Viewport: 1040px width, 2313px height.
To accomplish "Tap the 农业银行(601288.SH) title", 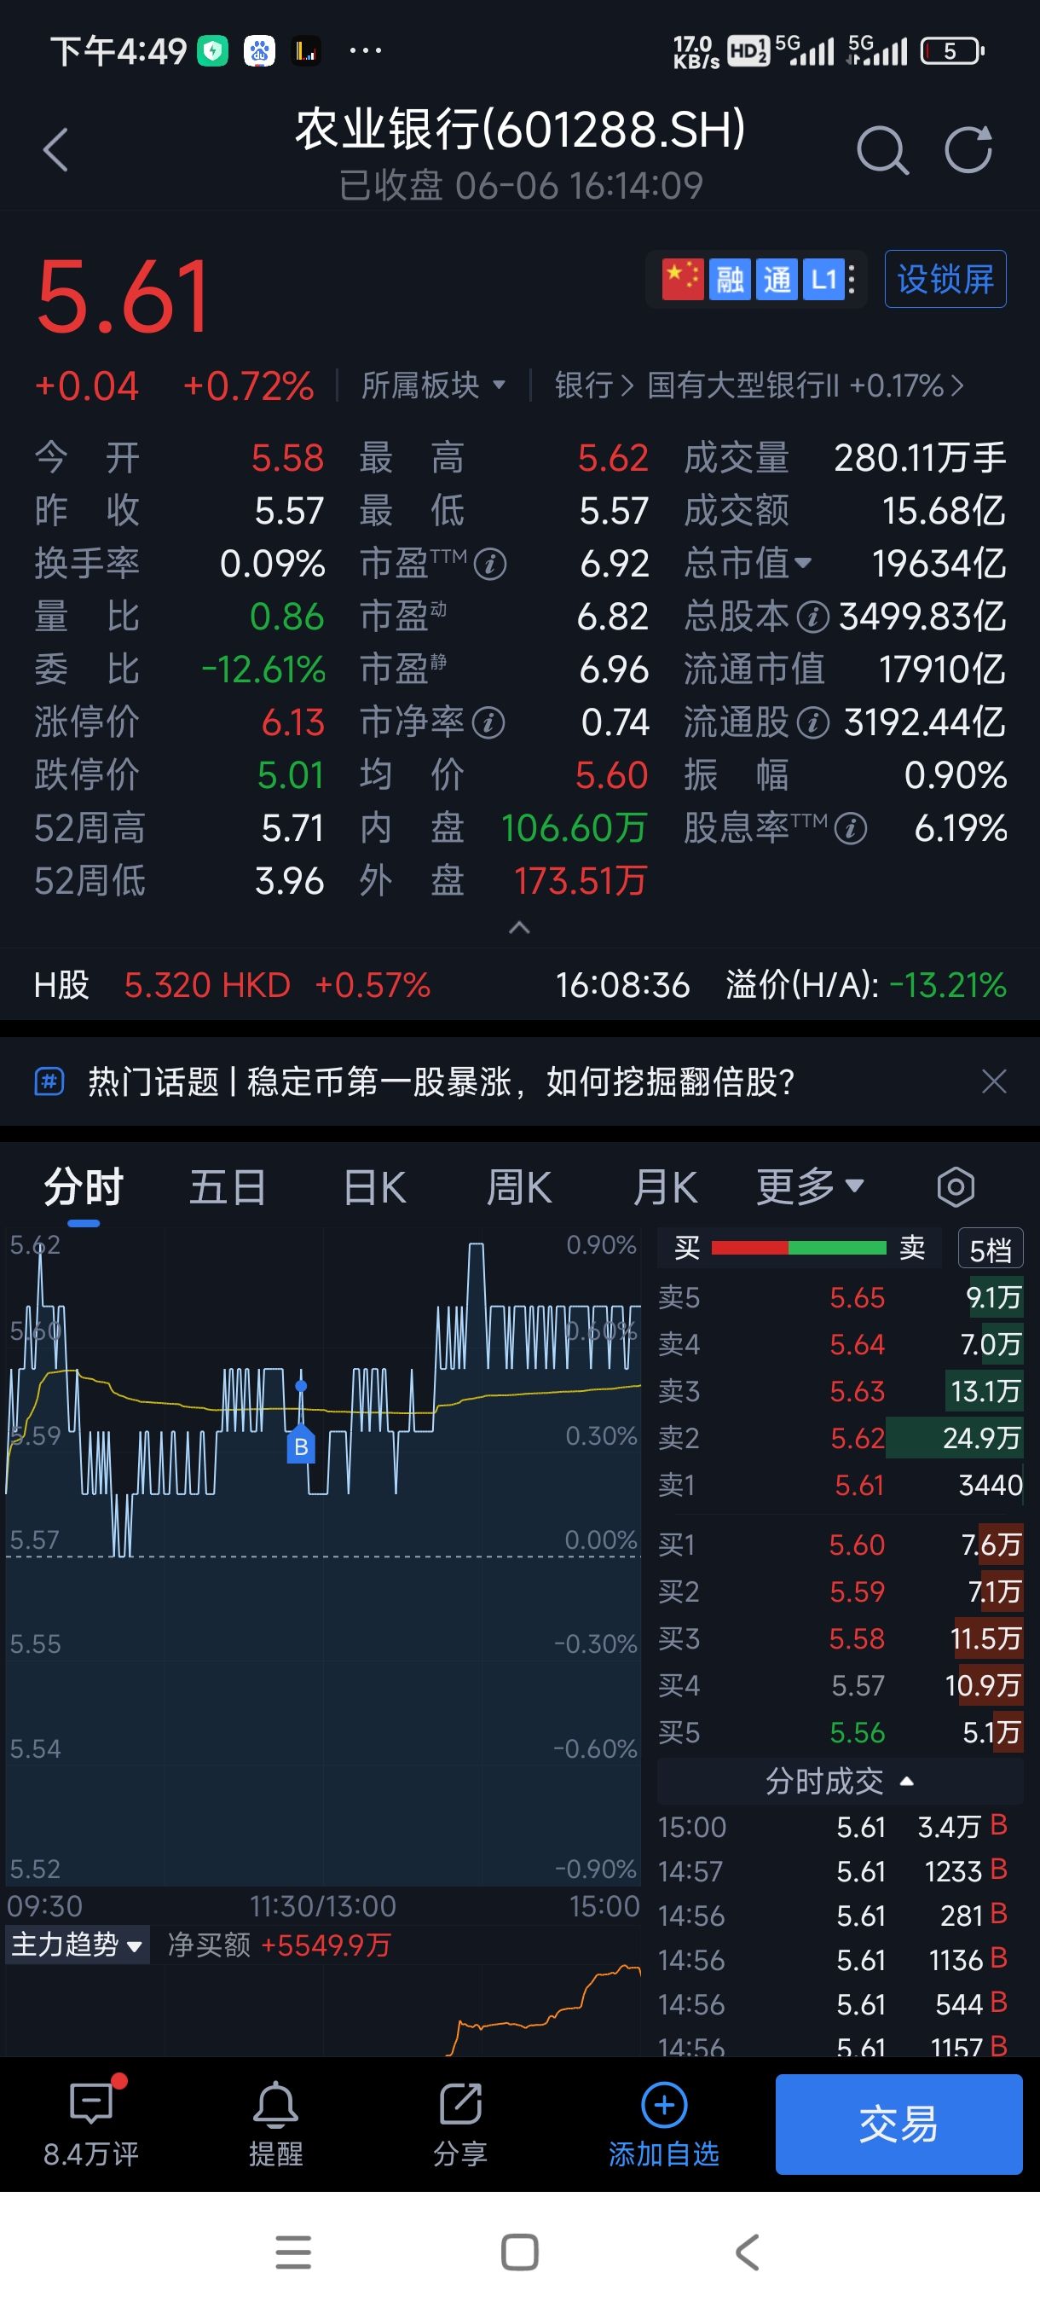I will point(521,129).
